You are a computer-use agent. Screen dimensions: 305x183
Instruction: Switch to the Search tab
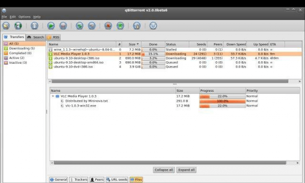(36, 37)
